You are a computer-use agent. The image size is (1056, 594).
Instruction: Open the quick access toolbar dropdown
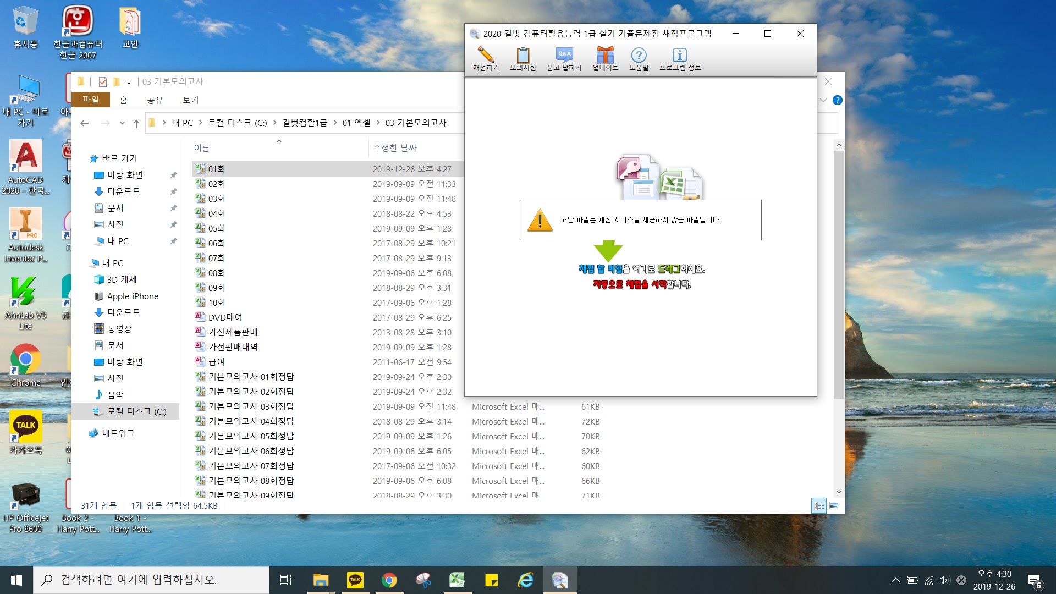[x=129, y=82]
